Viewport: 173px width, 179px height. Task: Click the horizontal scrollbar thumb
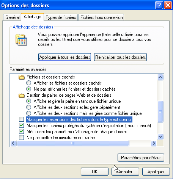coord(73,143)
